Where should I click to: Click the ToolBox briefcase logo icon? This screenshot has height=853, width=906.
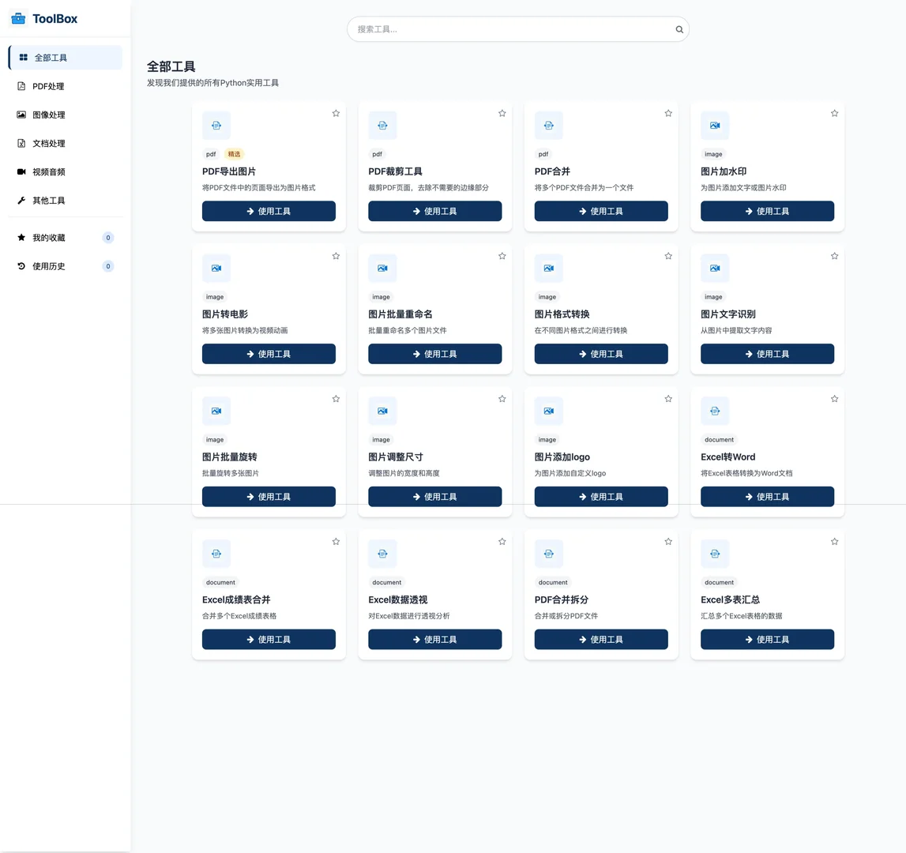(x=18, y=18)
